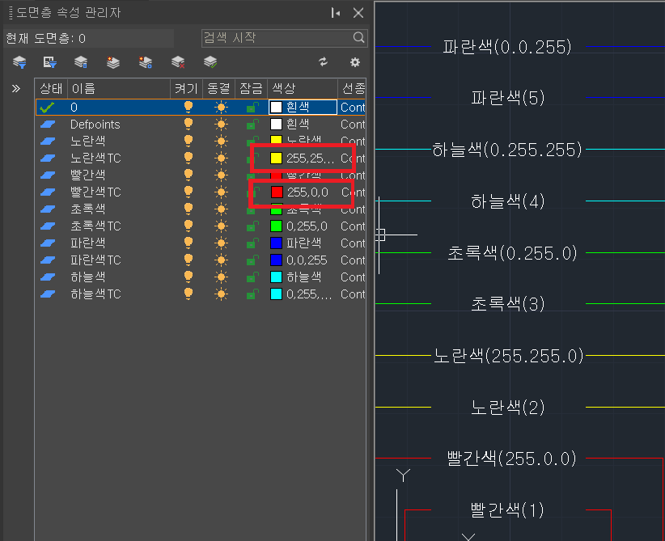The height and width of the screenshot is (541, 665).
Task: Open layer manager settings gear
Action: pyautogui.click(x=355, y=62)
